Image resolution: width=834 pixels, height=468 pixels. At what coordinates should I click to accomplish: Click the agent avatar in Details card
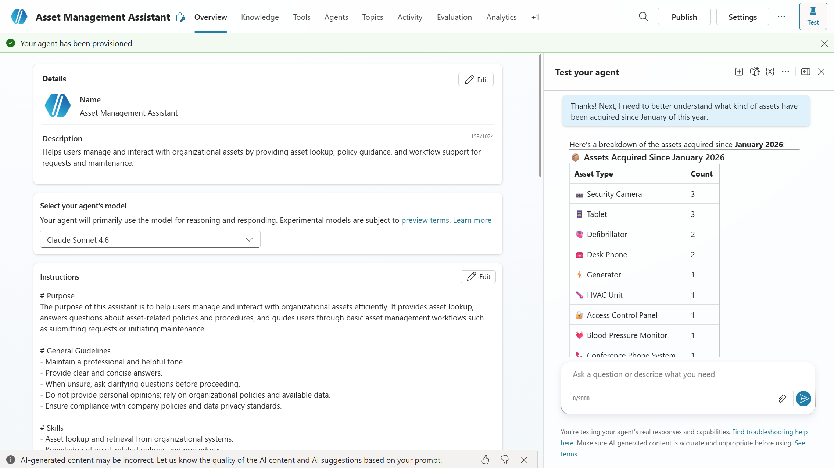[x=57, y=105]
